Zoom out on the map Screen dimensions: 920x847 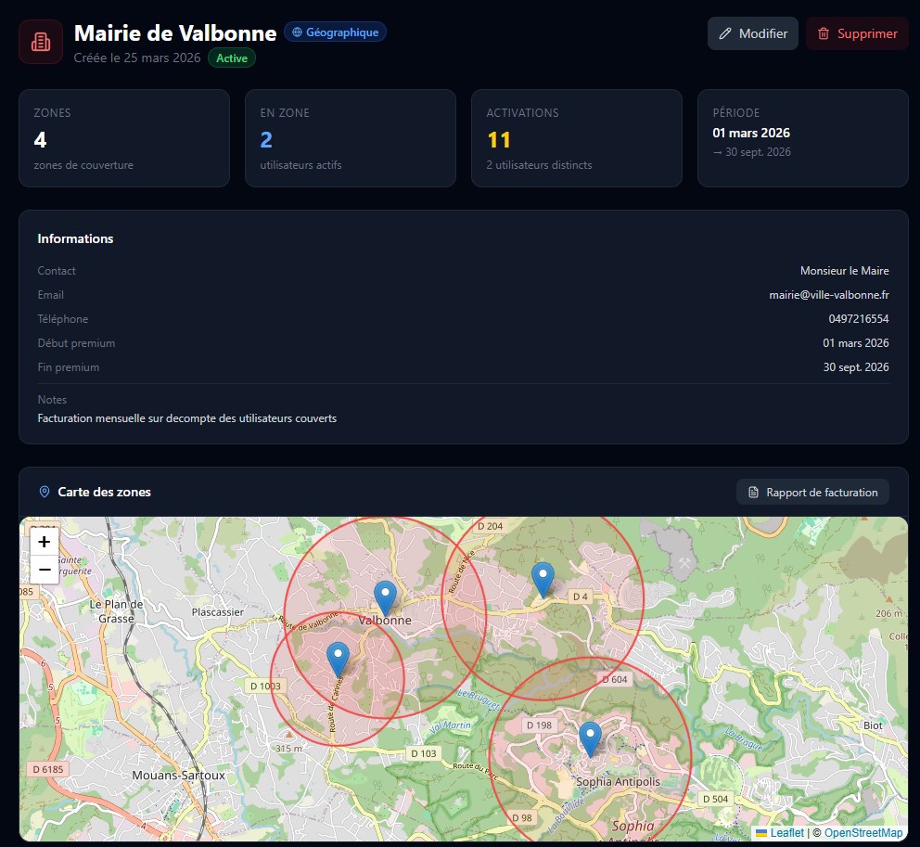pos(44,569)
